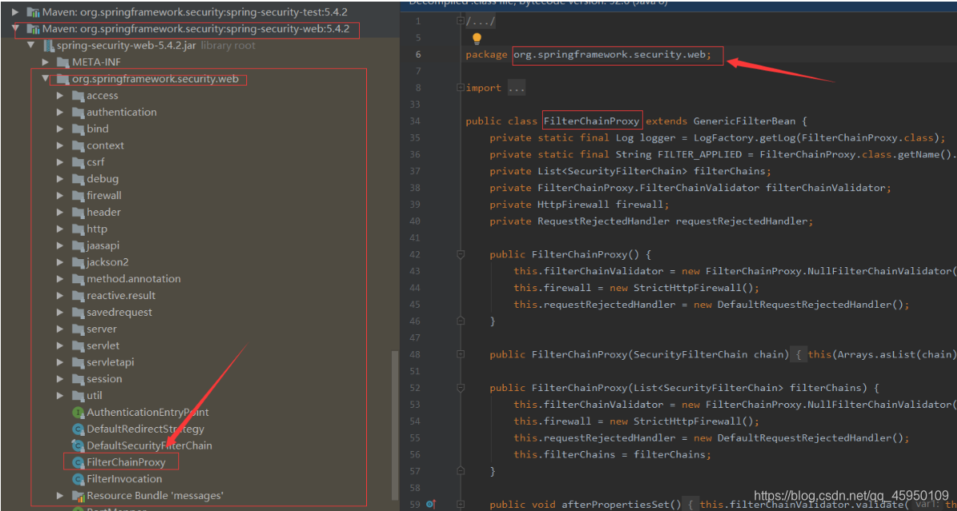
Task: Click the HttpFirewall type on line 39
Action: tap(573, 204)
